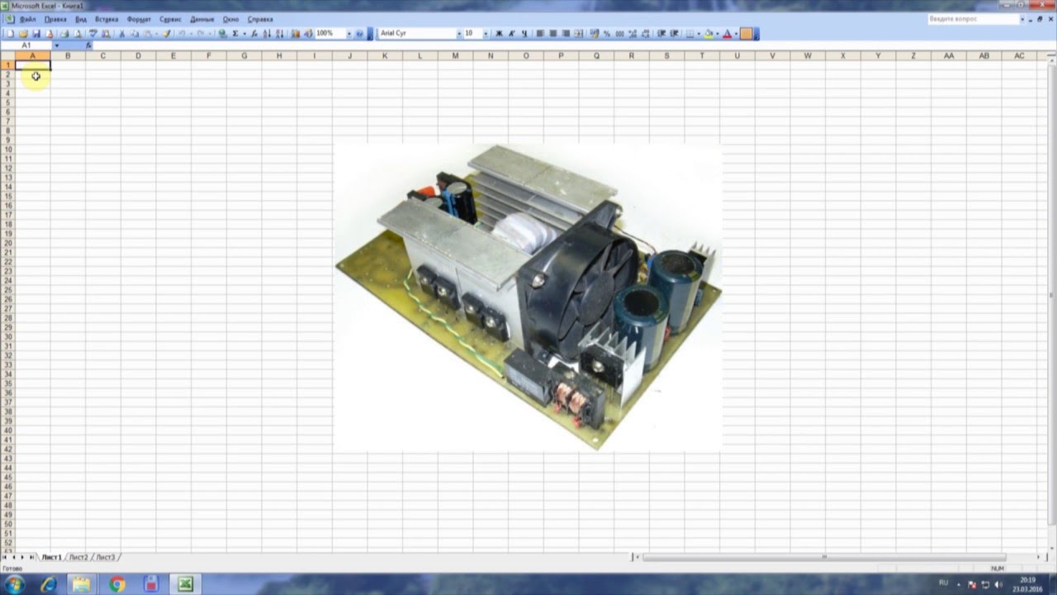Viewport: 1057px width, 595px height.
Task: Open the Arial Cyr font dropdown
Action: pos(459,34)
